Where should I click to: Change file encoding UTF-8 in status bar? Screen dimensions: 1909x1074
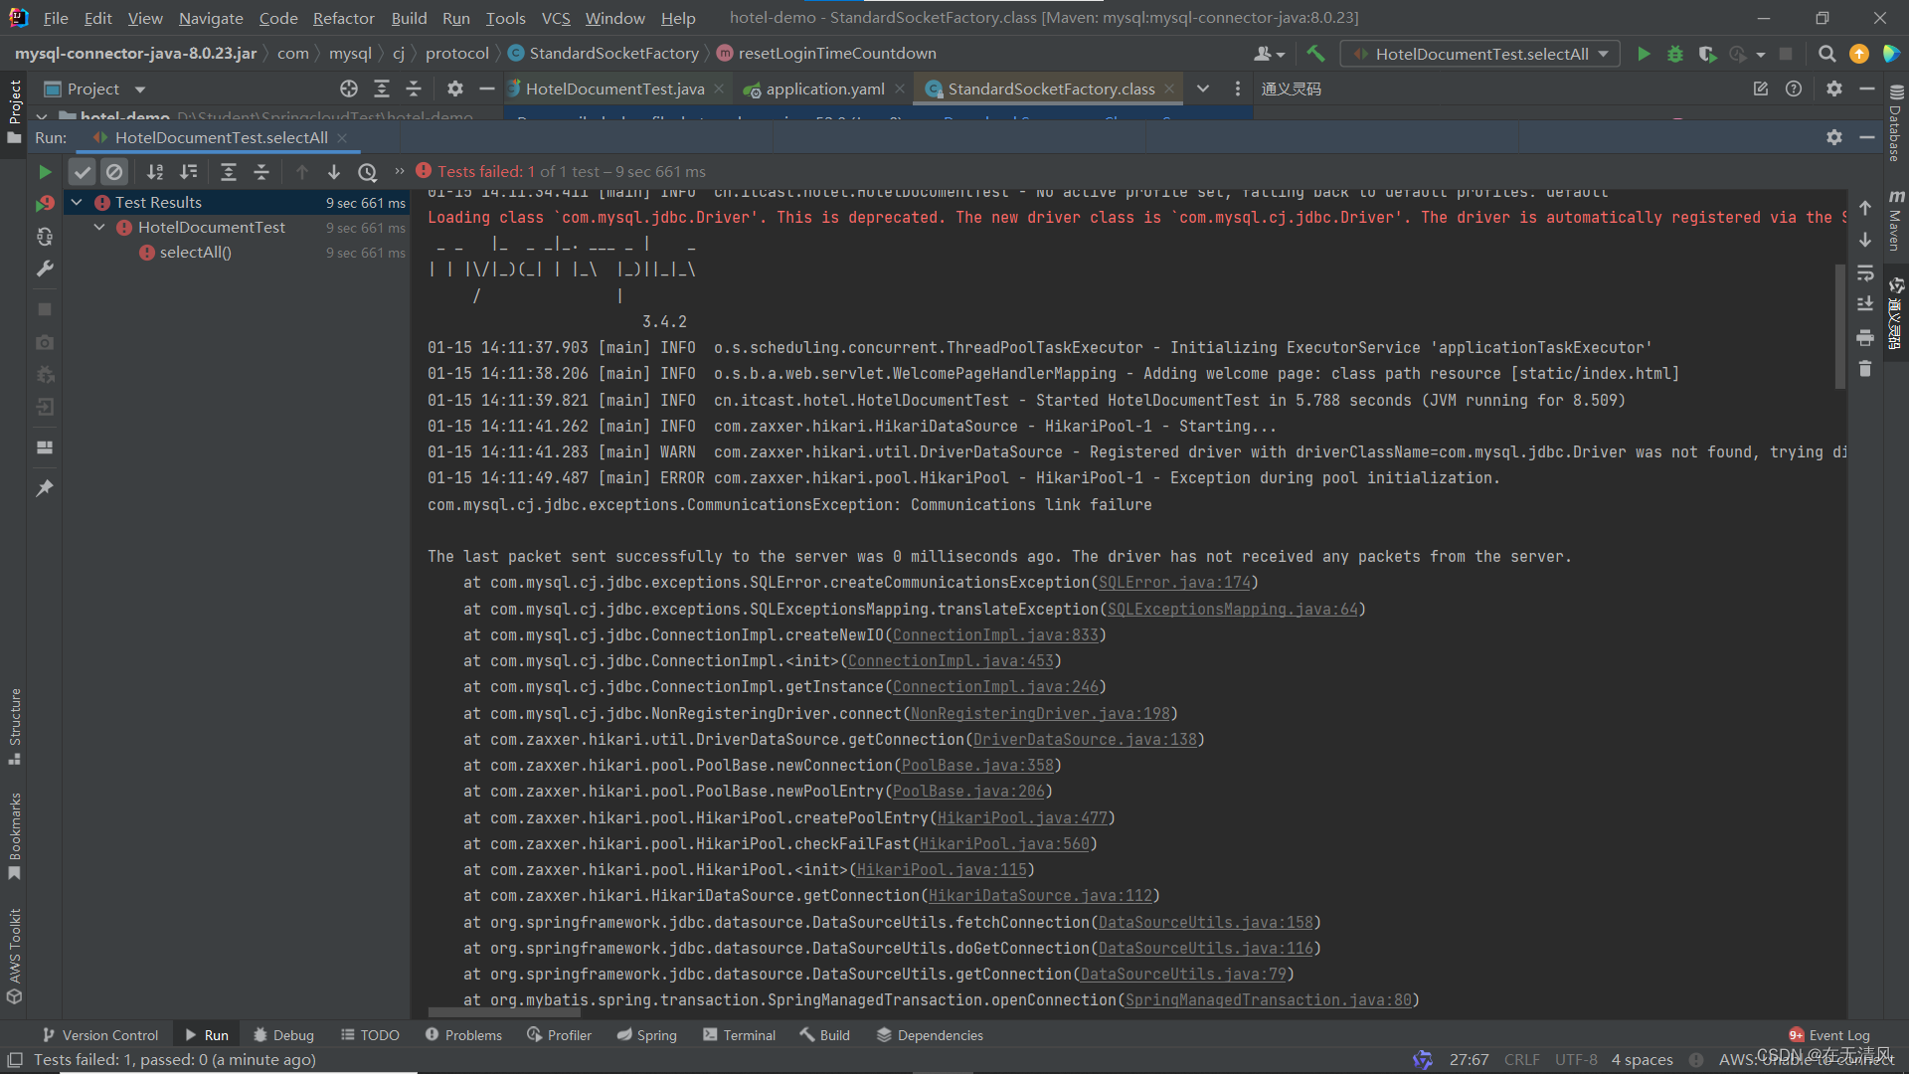click(x=1576, y=1060)
